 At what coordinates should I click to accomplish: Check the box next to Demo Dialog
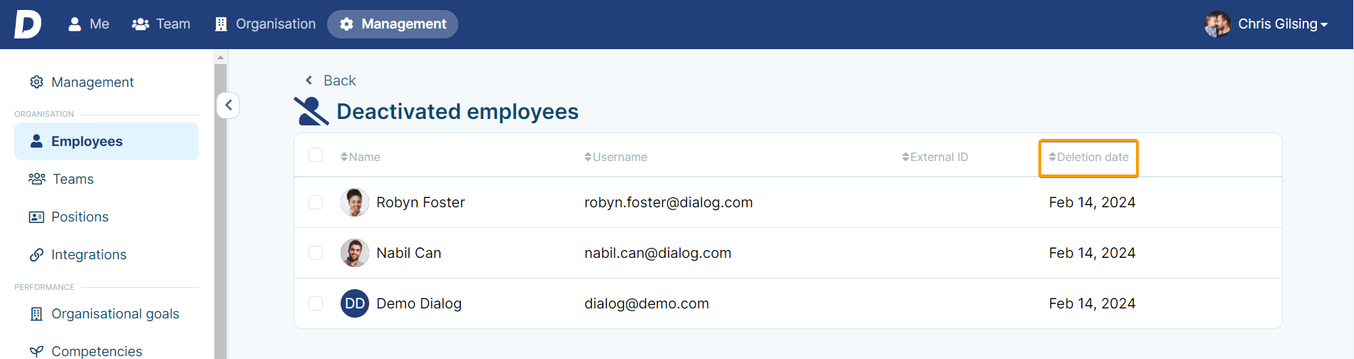[316, 303]
